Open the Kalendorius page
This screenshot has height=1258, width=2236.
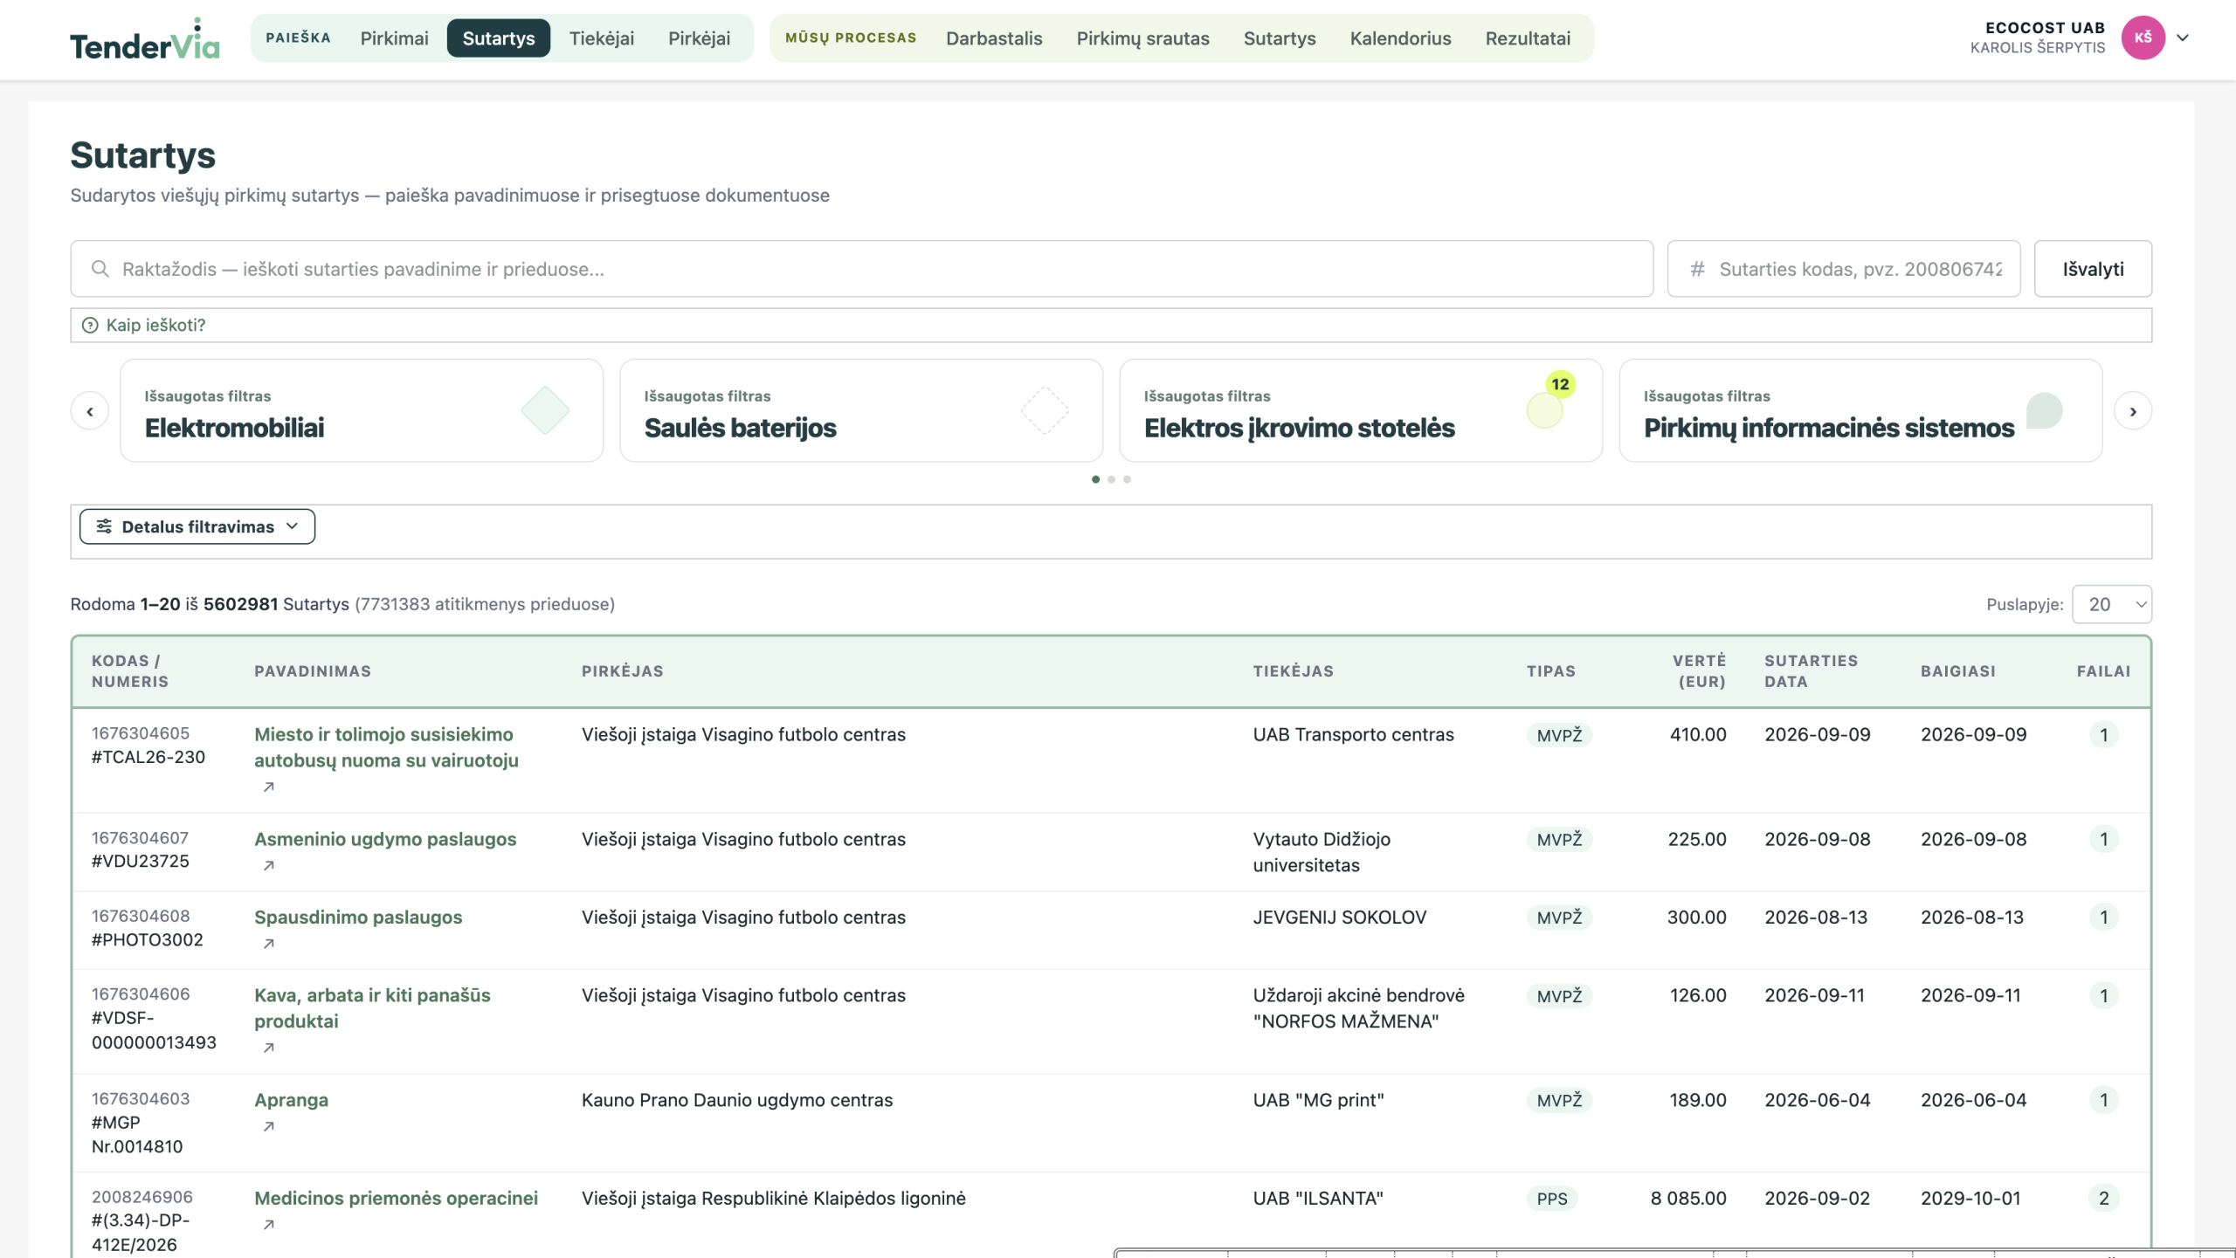[x=1400, y=38]
